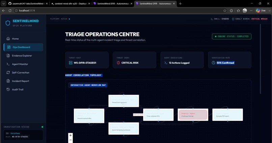Open the Incident Report page
This screenshot has width=272, height=143.
pos(23,81)
